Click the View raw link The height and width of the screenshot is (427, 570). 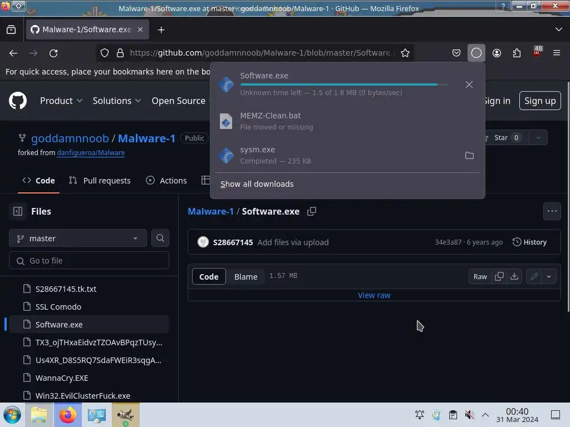[x=374, y=295]
